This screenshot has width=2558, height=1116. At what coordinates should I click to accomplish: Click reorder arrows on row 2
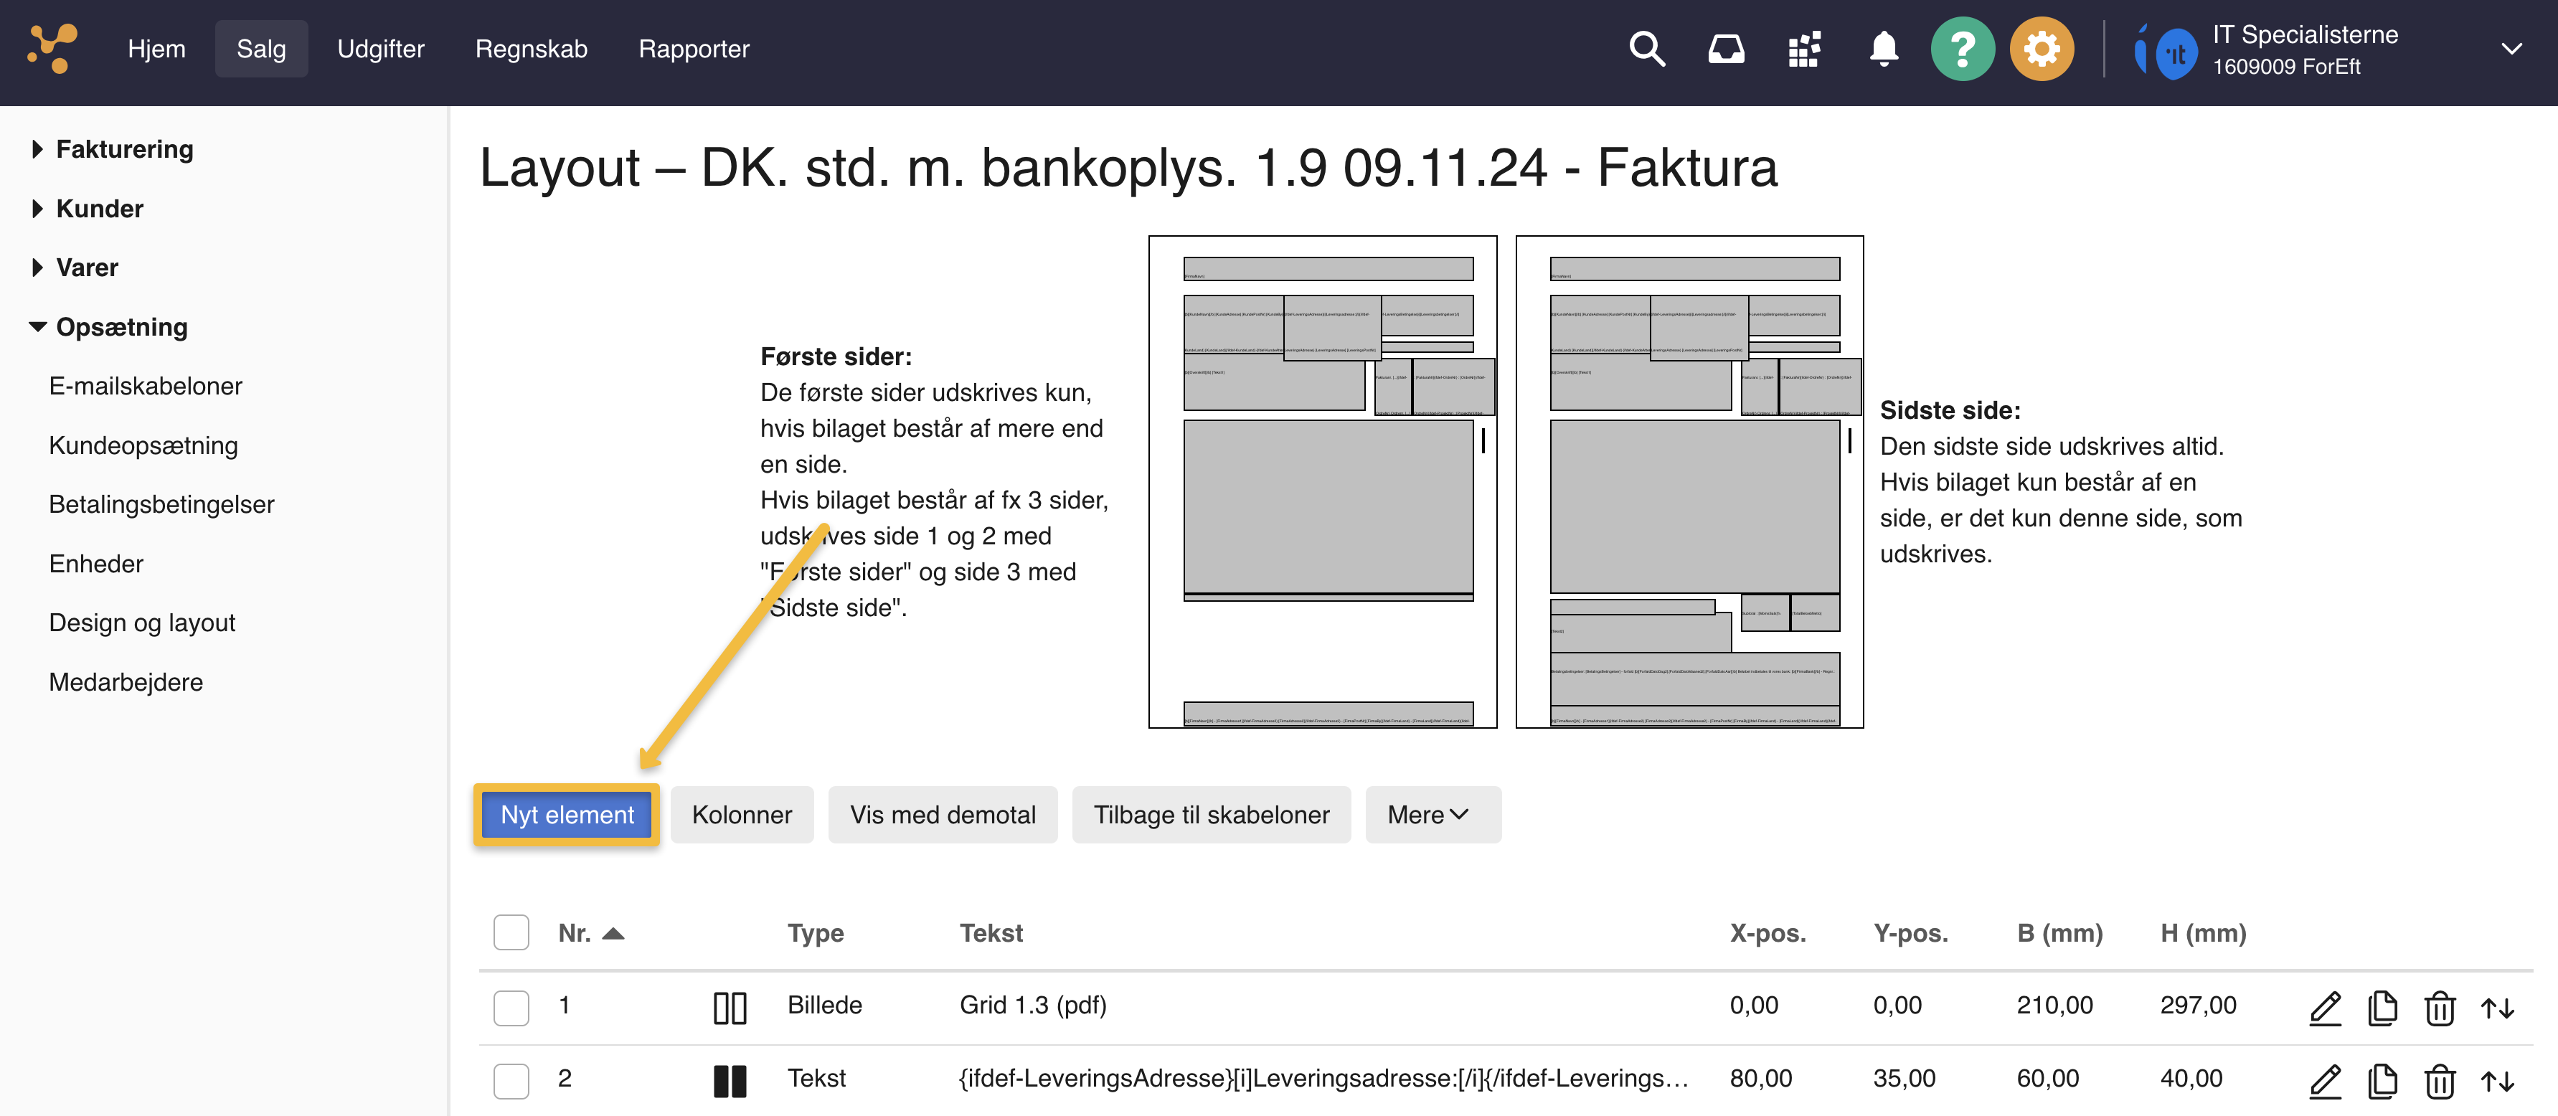(2498, 1080)
